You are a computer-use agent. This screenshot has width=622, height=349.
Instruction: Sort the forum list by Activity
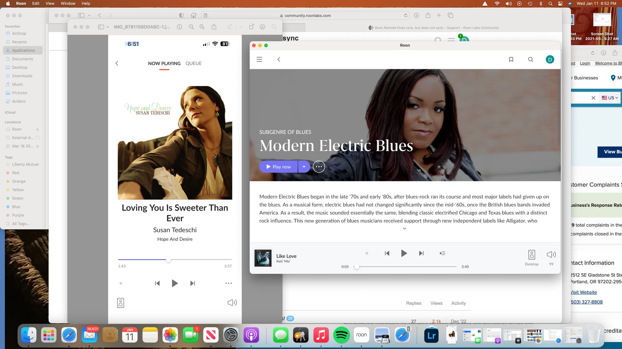coord(458,303)
